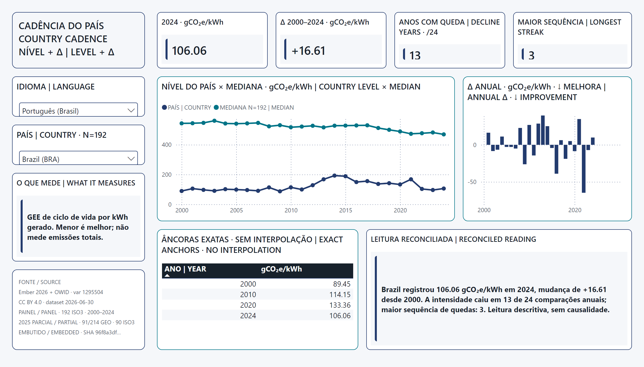Click the sort arrow under ANO | YEAR header
The image size is (644, 367).
click(167, 276)
